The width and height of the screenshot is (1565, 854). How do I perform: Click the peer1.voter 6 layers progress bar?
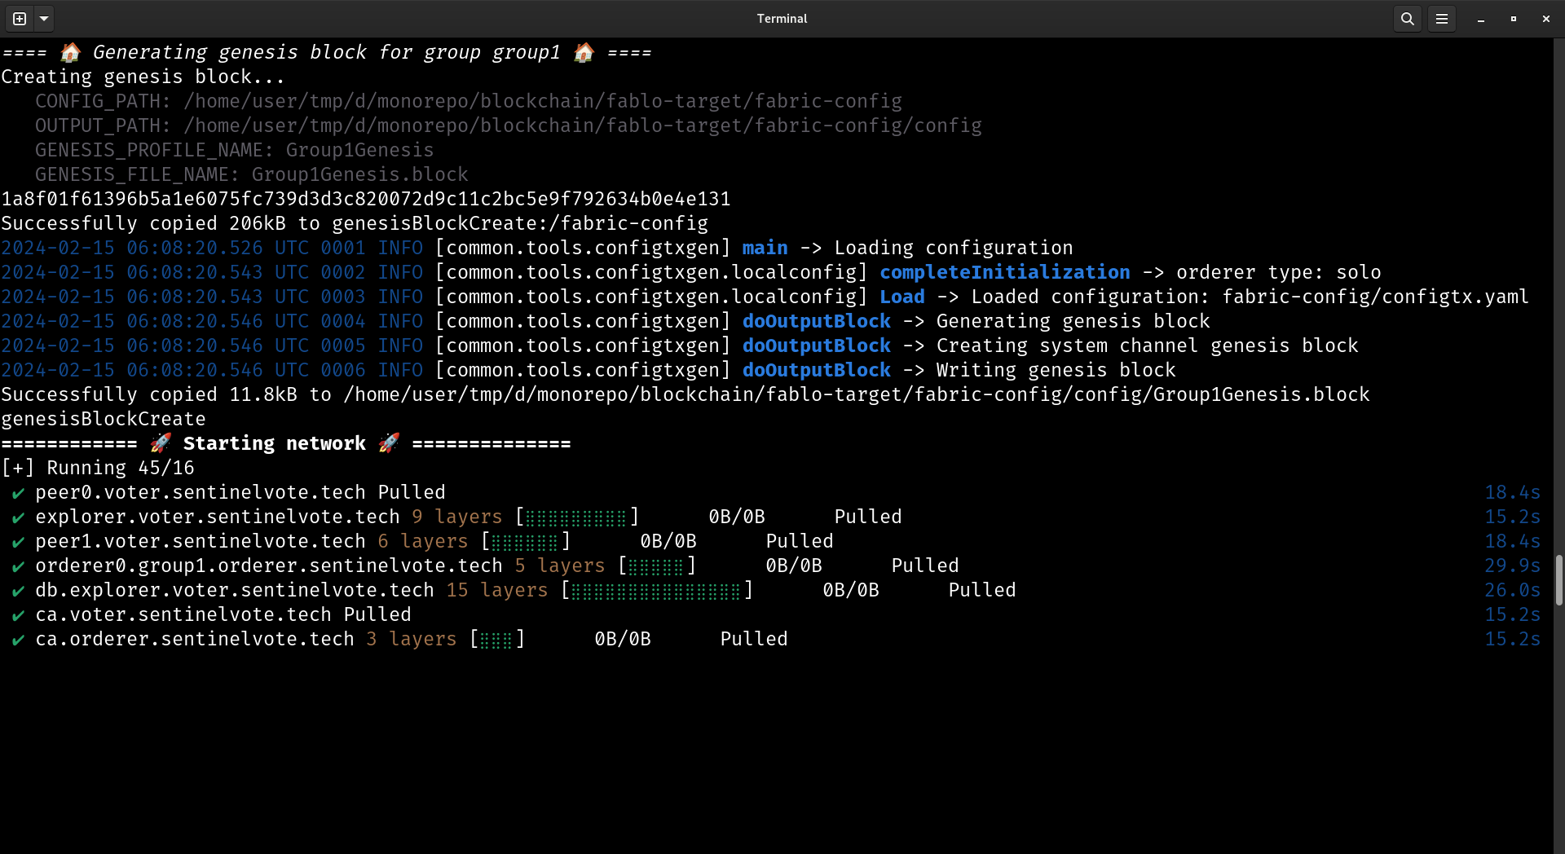click(525, 541)
